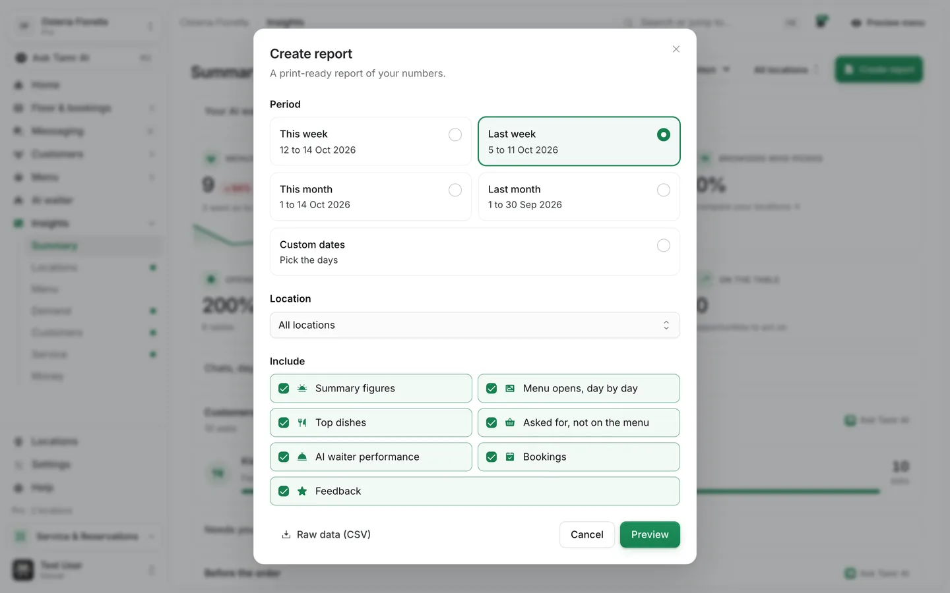Uncheck the Feedback checkbox

[284, 491]
